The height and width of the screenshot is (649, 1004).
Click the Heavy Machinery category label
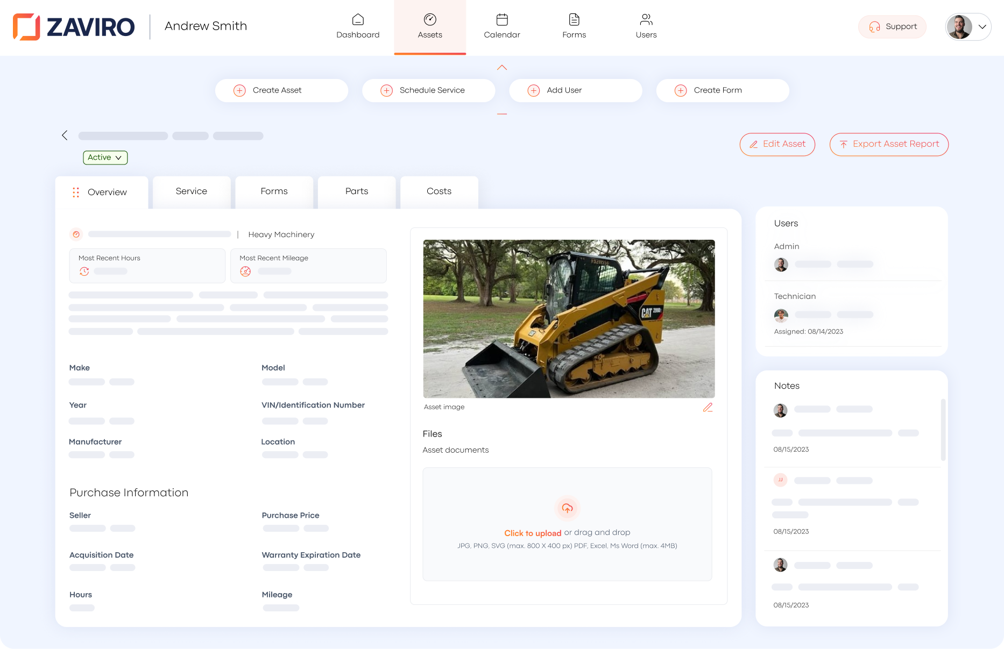pyautogui.click(x=281, y=234)
